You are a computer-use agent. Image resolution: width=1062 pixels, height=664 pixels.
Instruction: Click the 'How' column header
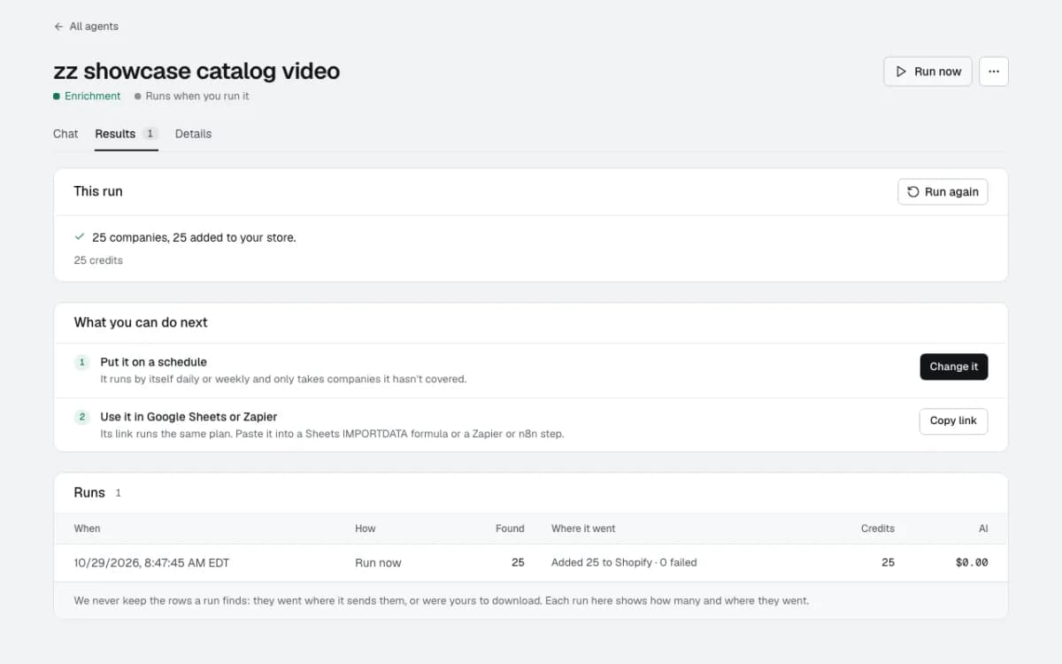pos(366,529)
